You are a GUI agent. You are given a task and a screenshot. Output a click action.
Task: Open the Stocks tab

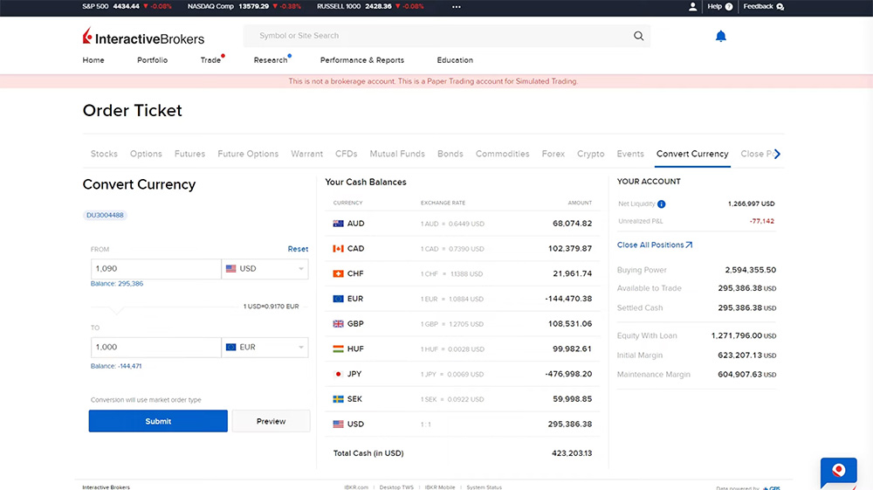[x=104, y=154]
